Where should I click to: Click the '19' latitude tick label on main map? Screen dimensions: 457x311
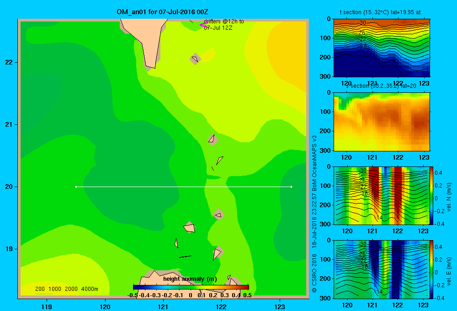pyautogui.click(x=9, y=249)
